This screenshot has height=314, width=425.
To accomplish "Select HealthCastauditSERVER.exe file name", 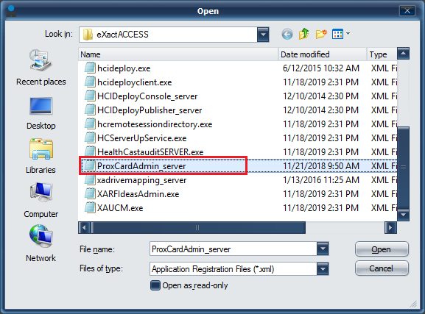I will 150,152.
